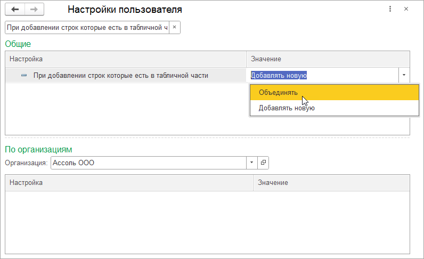The image size is (424, 259).
Task: Click the search field above Общие
Action: [87, 27]
